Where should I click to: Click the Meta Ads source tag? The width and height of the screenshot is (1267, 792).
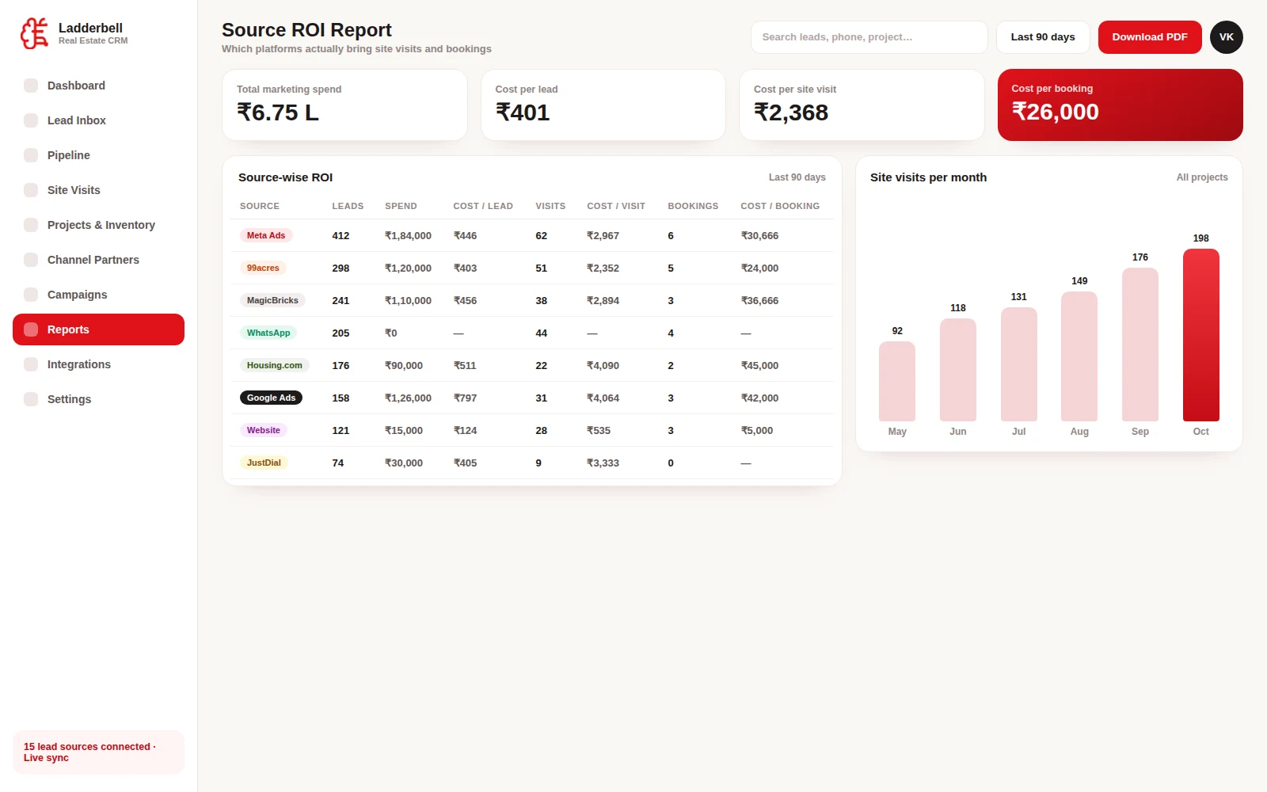266,235
